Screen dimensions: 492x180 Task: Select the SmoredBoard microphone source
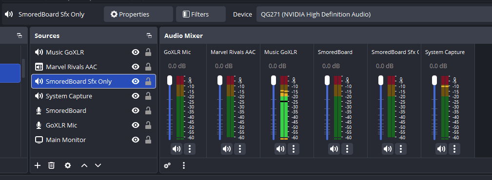(x=94, y=110)
